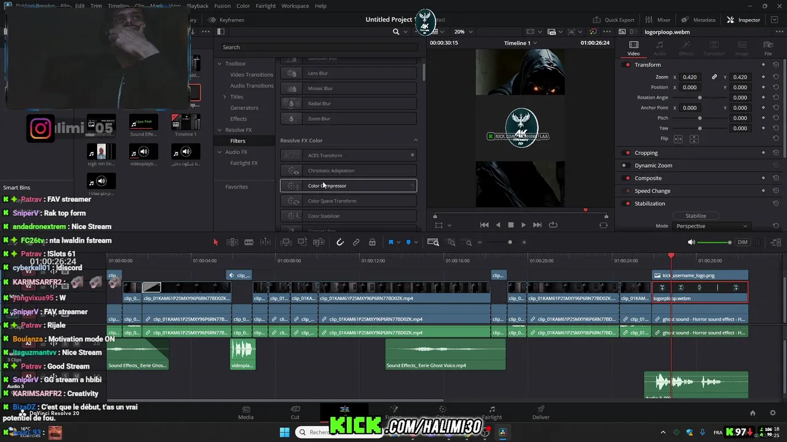Click the Stabilize button

pyautogui.click(x=696, y=216)
